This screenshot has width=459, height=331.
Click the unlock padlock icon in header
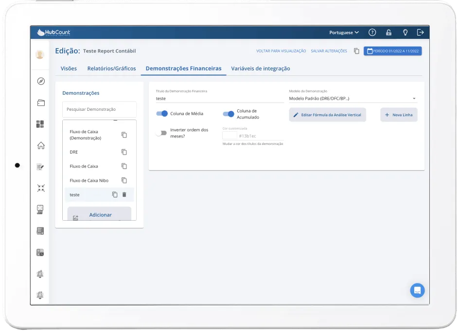click(388, 33)
